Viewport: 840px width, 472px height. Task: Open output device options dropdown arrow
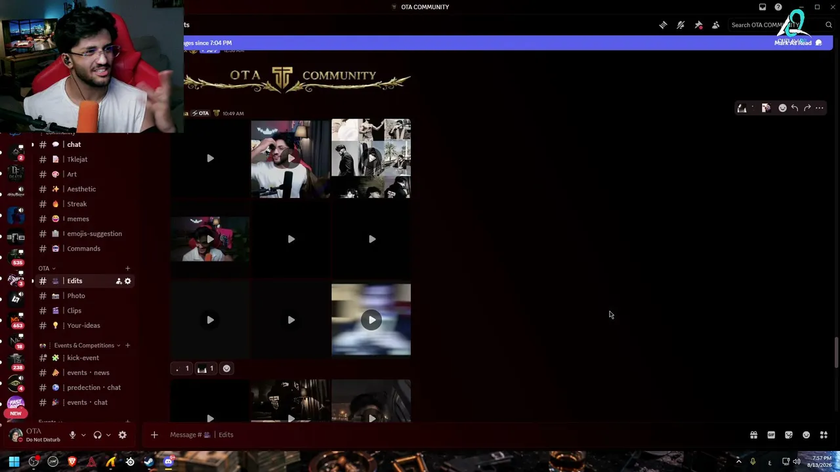[108, 435]
